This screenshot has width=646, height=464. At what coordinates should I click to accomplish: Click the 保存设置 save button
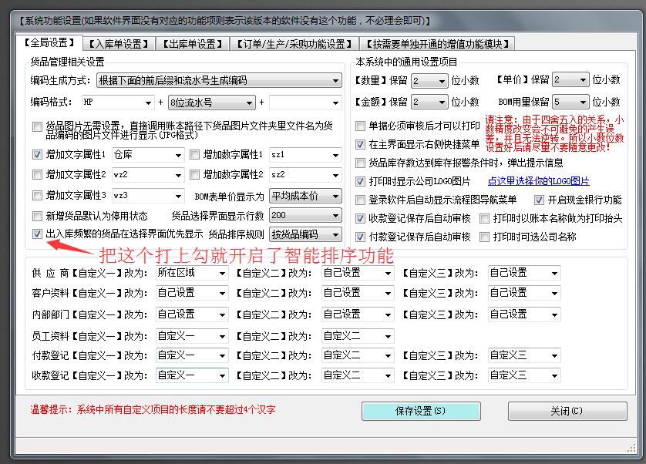point(421,411)
